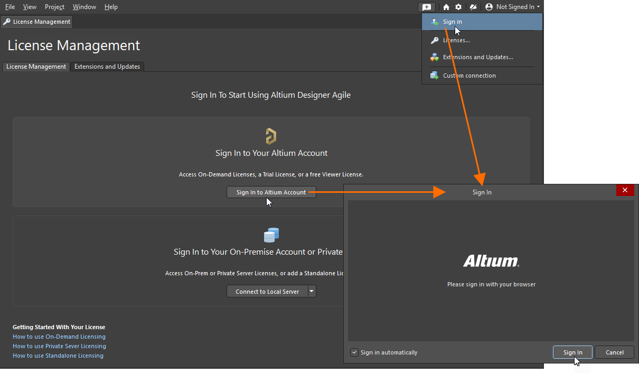Open the Project menu
Image resolution: width=639 pixels, height=373 pixels.
coord(54,7)
